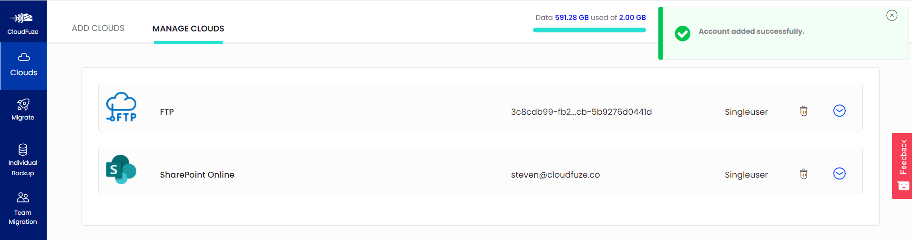Open the Clouds sidebar section
912x240 pixels.
(23, 66)
